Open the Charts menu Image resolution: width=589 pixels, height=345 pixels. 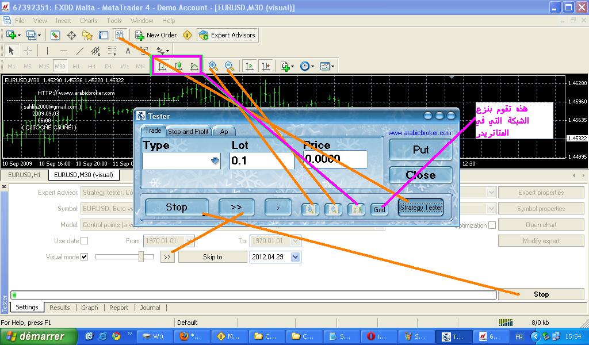(89, 21)
